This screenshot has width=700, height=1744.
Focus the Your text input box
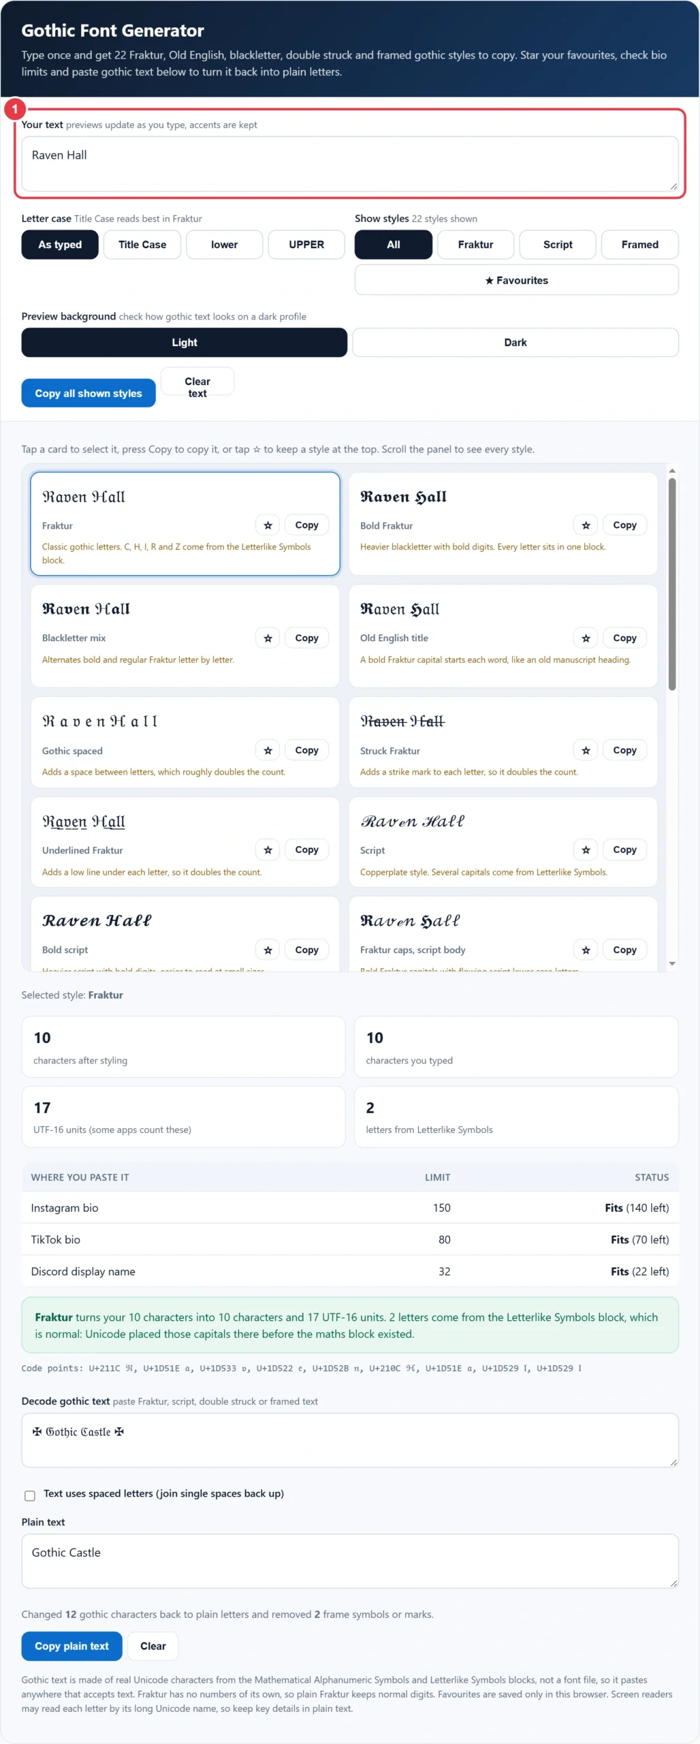350,163
